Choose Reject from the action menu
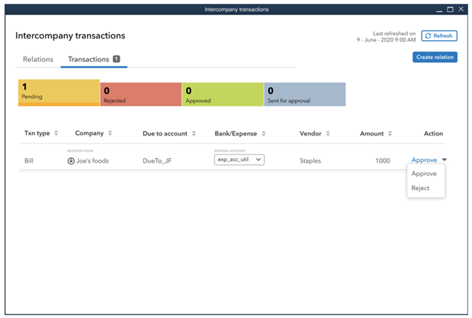Screen dimensions: 472x318 (421, 188)
